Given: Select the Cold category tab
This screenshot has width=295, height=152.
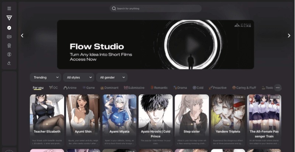Looking at the screenshot, I should pyautogui.click(x=198, y=88).
